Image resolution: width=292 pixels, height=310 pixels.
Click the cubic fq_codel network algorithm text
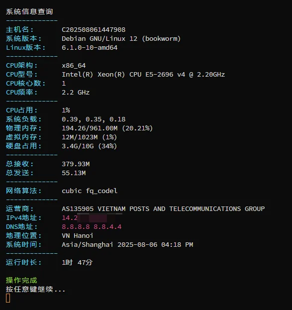[x=90, y=191]
